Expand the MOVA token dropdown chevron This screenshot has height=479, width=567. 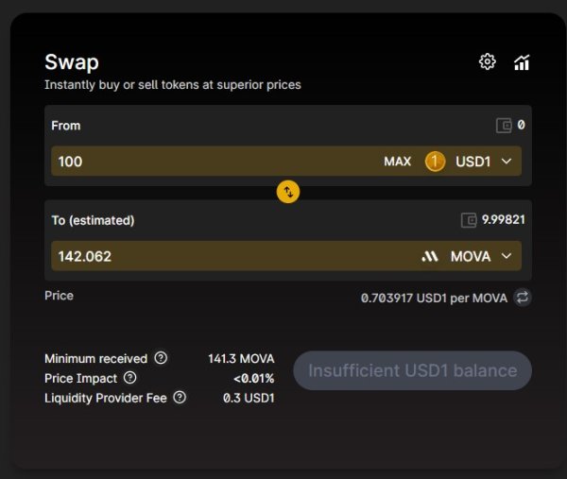(507, 256)
